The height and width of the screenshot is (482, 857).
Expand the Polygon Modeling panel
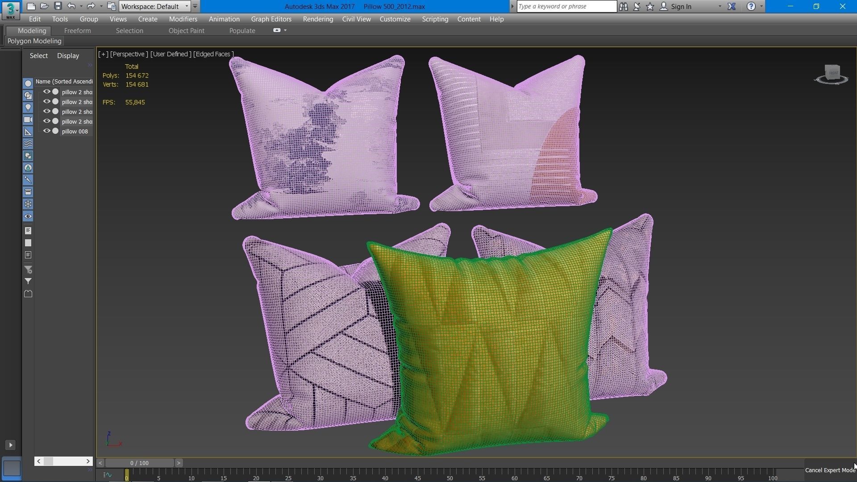coord(34,41)
